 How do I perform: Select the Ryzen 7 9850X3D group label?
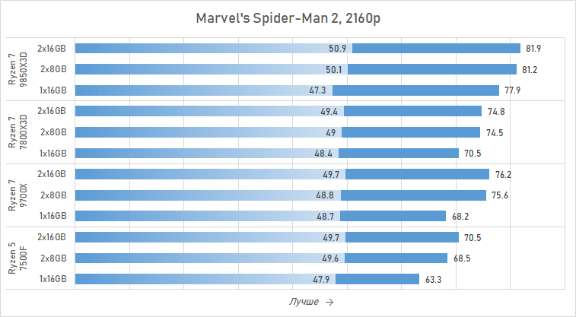pyautogui.click(x=18, y=69)
